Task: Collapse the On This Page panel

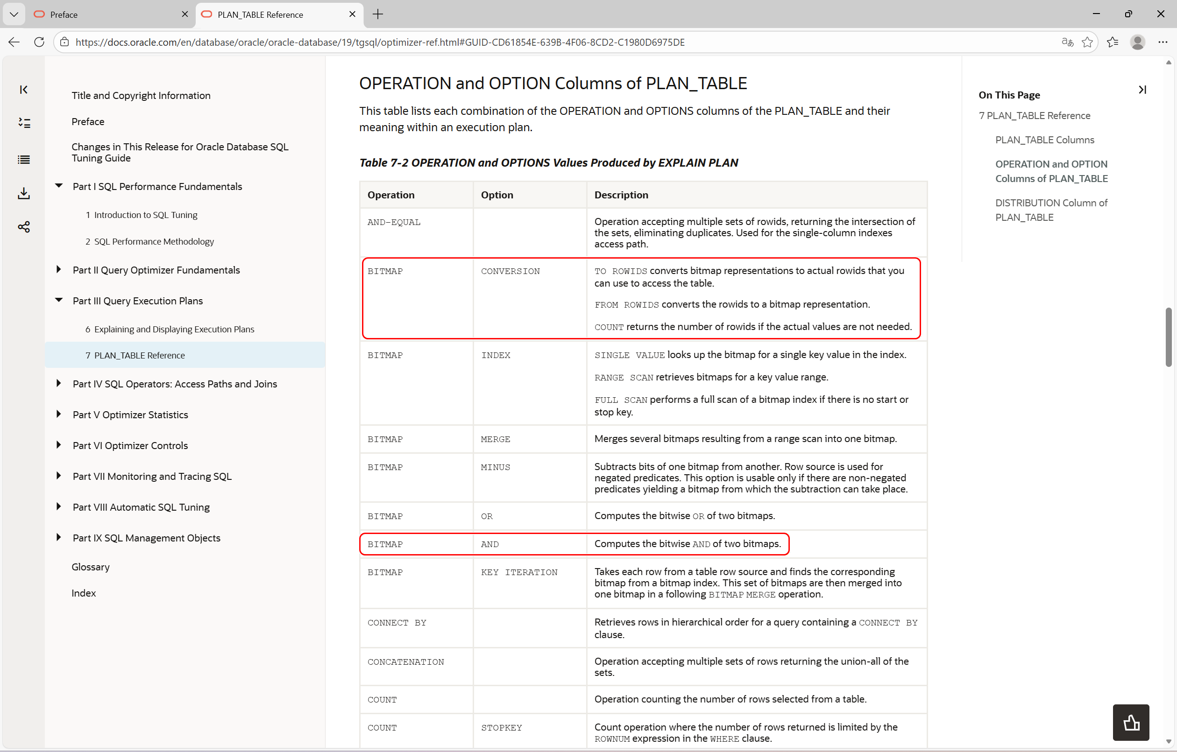Action: (x=1142, y=90)
